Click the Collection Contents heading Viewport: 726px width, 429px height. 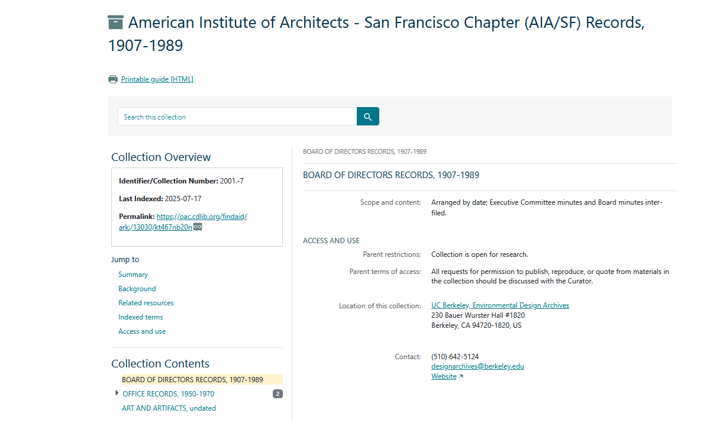(160, 363)
